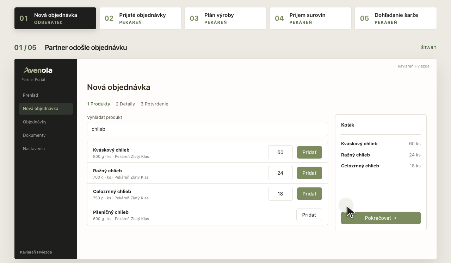Click Kváskový chlieb product name in list

111,150
